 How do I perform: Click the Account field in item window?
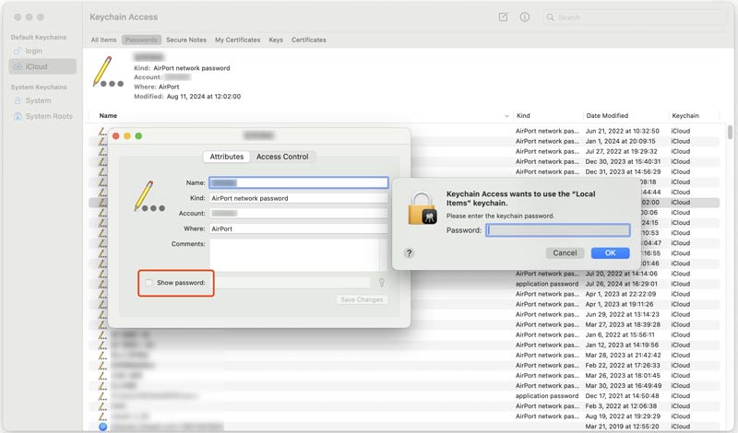299,214
